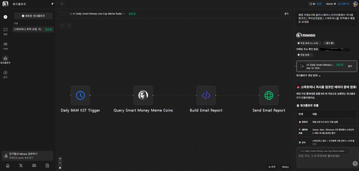This screenshot has height=171, width=359.
Task: Click the 트리거 table row cell
Action: (x=304, y=122)
